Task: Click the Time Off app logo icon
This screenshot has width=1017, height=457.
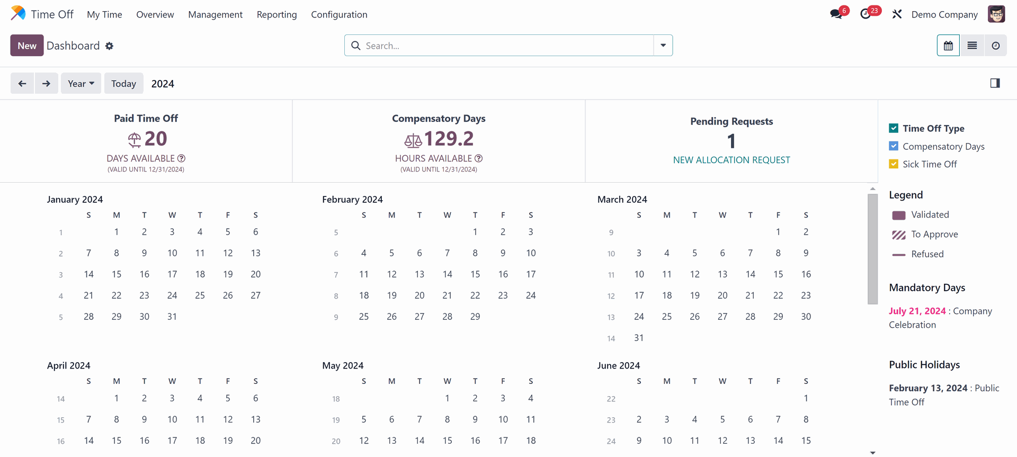Action: (x=18, y=13)
